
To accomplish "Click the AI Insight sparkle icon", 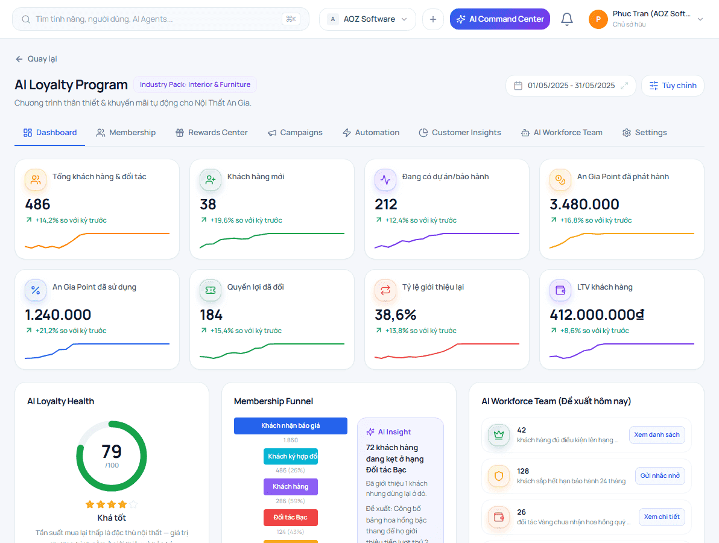I will click(x=370, y=432).
